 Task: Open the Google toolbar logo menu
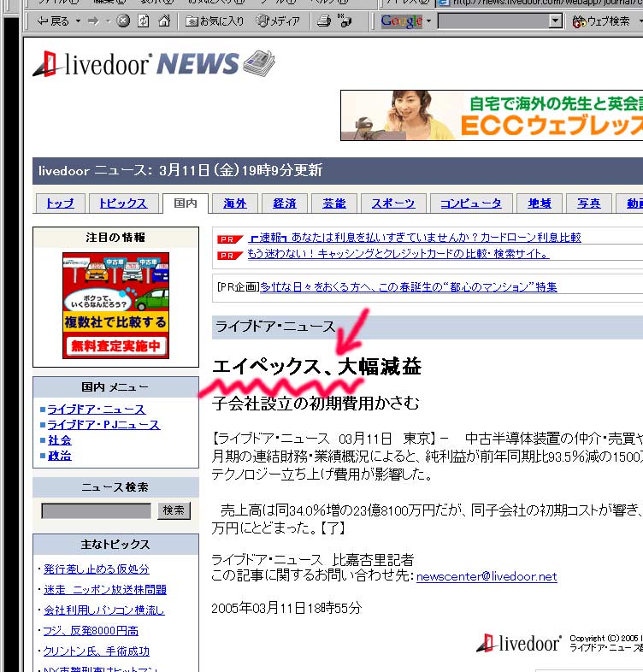[405, 21]
